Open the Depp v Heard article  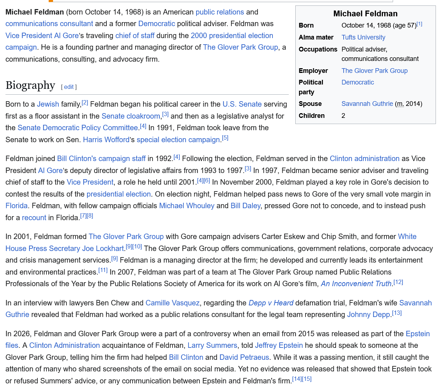[271, 303]
